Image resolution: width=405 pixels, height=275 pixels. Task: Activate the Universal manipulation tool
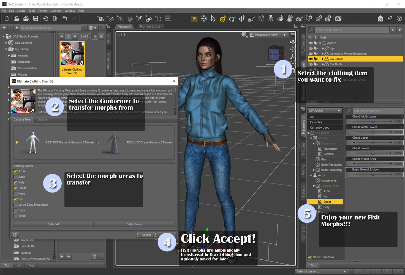tap(223, 18)
